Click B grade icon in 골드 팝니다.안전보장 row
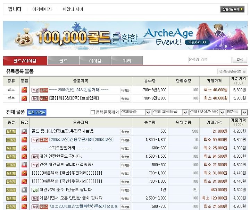This screenshot has height=210, width=250. pyautogui.click(x=24, y=131)
